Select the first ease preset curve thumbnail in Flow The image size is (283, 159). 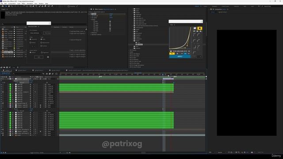(x=195, y=35)
